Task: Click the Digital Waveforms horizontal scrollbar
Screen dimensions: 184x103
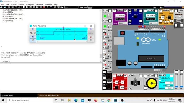Action: tap(62, 41)
